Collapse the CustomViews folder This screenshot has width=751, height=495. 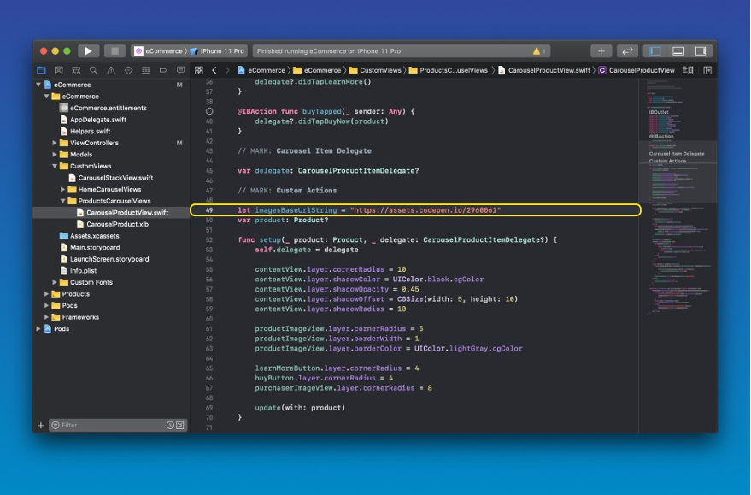(x=55, y=166)
